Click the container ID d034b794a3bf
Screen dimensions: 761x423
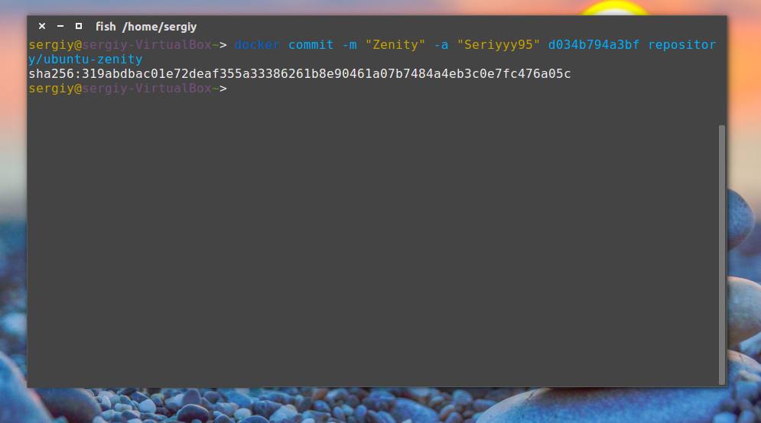pos(594,45)
